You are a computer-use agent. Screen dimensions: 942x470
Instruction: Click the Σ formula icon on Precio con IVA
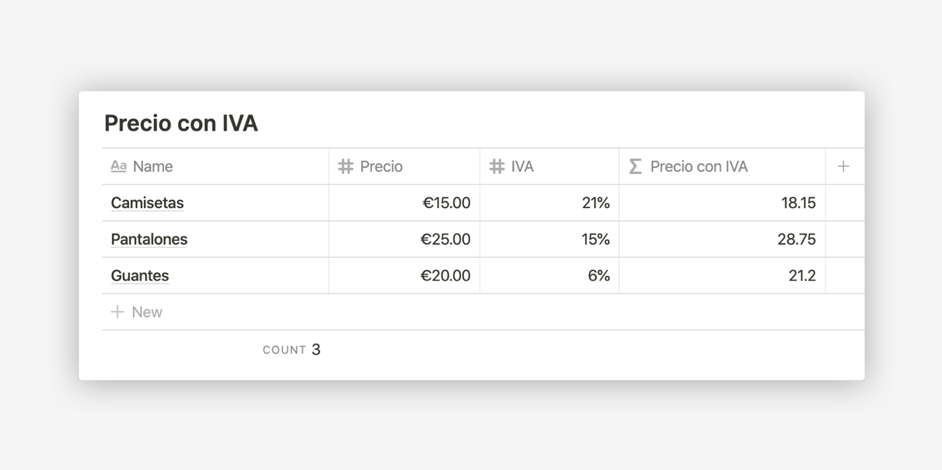coord(635,166)
